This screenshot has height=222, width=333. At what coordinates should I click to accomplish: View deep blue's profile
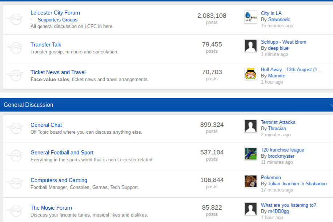coord(278,48)
